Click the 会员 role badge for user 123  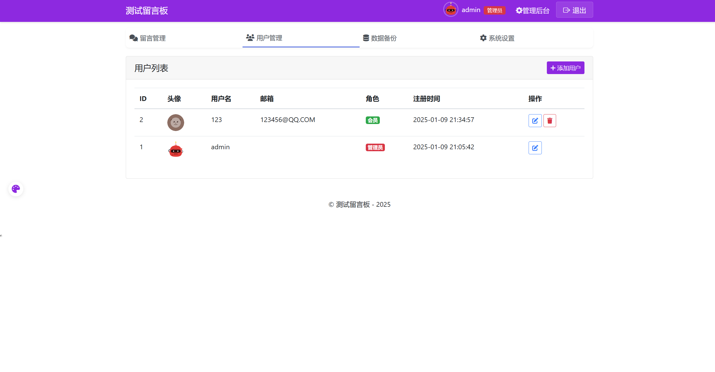373,120
